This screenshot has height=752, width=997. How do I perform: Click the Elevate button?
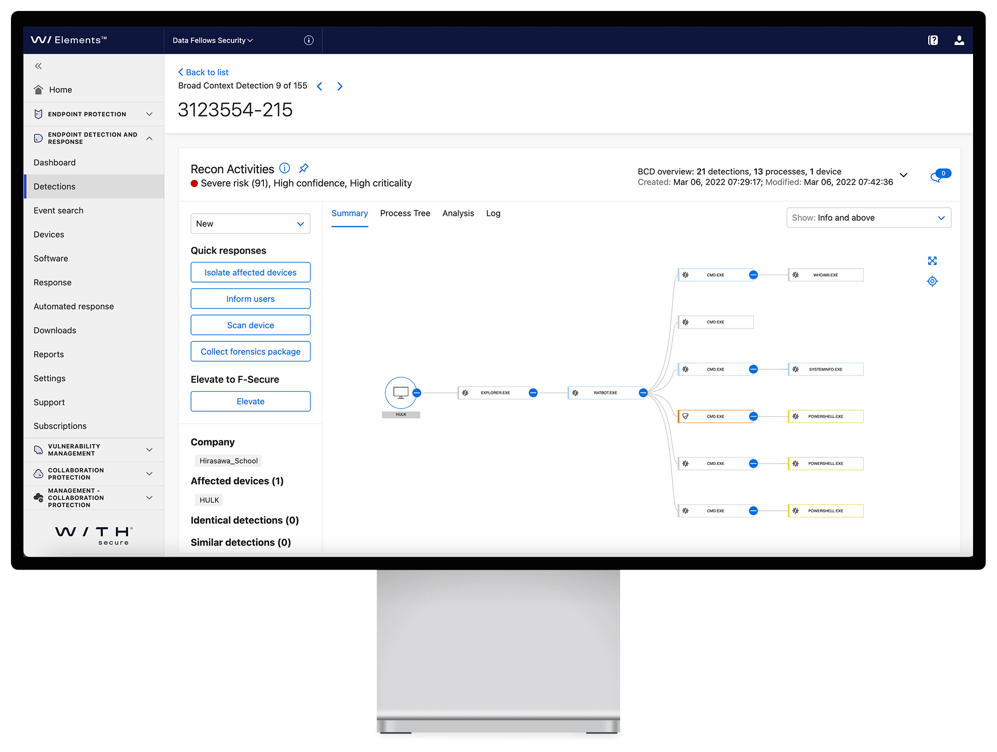coord(250,402)
